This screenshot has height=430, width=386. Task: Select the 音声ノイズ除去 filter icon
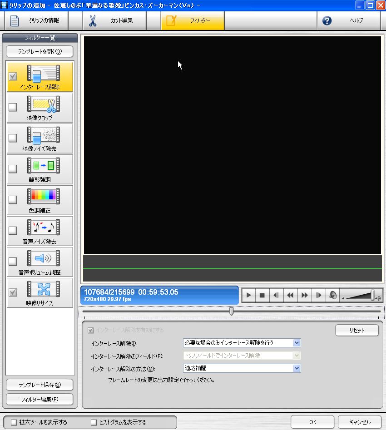tap(43, 227)
